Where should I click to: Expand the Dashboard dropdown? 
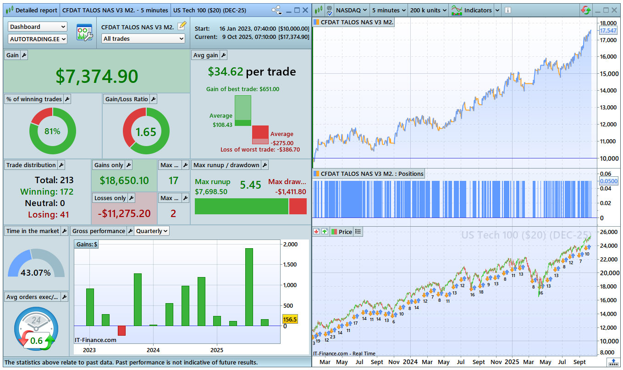38,27
